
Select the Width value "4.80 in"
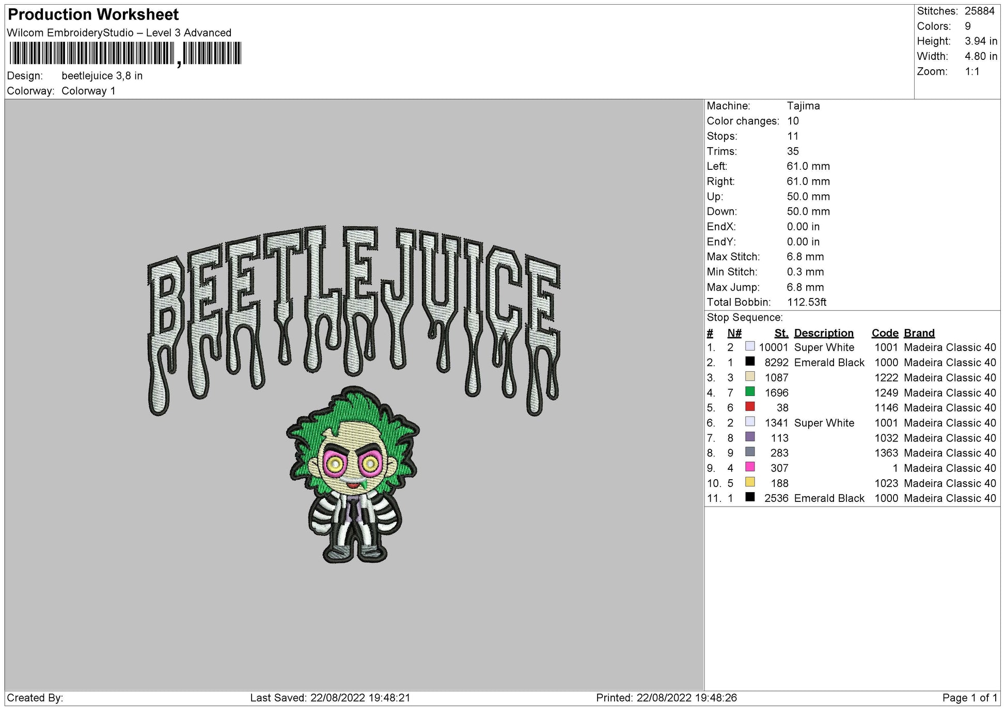pos(981,56)
